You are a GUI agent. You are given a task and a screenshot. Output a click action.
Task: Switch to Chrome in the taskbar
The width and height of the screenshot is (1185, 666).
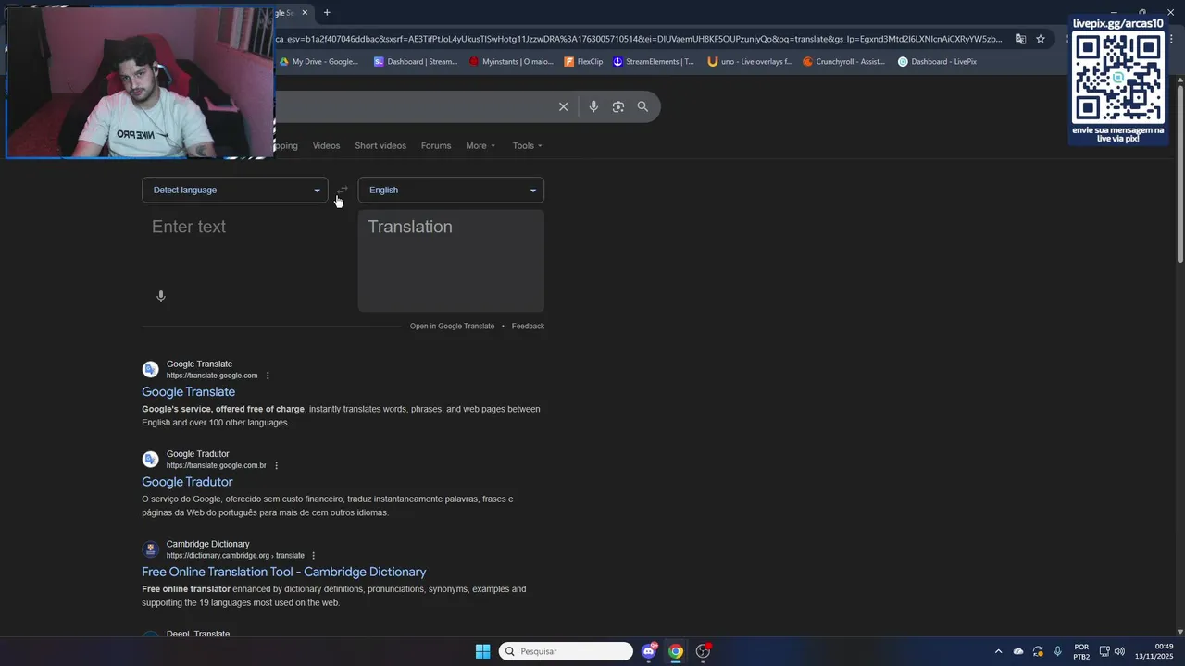pos(676,651)
